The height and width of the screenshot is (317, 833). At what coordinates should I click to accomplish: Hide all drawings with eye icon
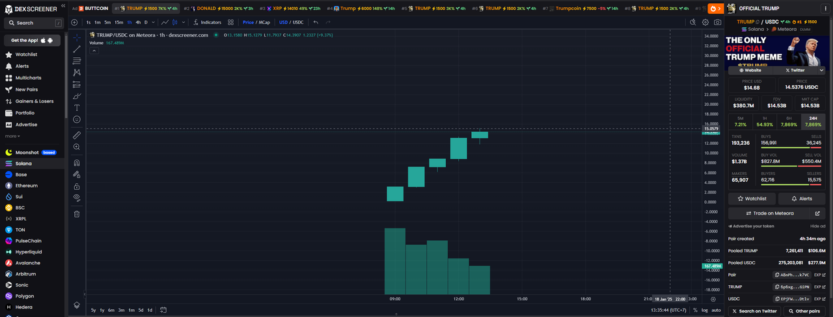point(77,197)
